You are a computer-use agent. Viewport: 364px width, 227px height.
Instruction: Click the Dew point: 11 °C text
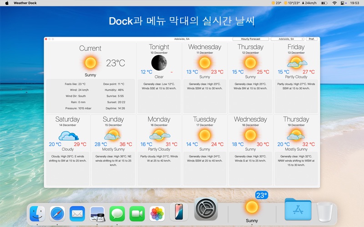pos(113,84)
